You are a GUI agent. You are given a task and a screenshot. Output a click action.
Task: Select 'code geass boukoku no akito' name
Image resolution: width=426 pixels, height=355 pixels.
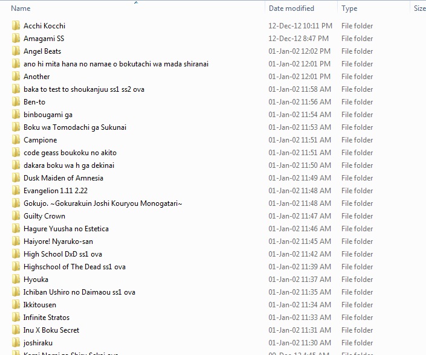click(70, 153)
